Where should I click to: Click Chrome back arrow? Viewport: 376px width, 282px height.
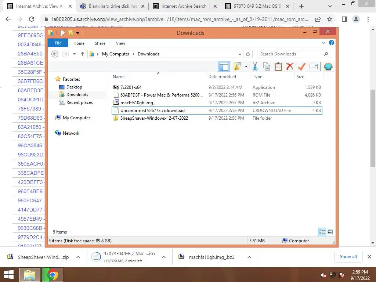(8, 19)
